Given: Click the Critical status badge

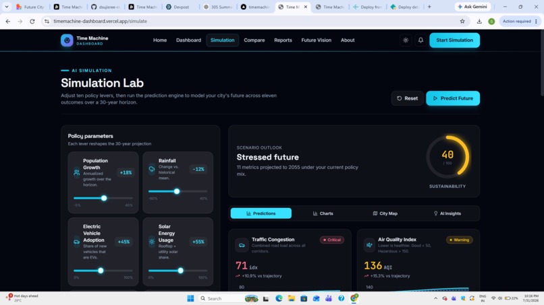Looking at the screenshot, I should click(x=332, y=240).
